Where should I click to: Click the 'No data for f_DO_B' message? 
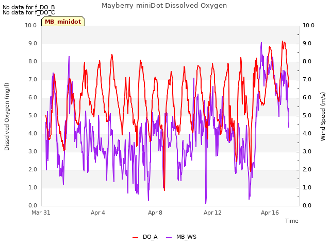pos(29,7)
